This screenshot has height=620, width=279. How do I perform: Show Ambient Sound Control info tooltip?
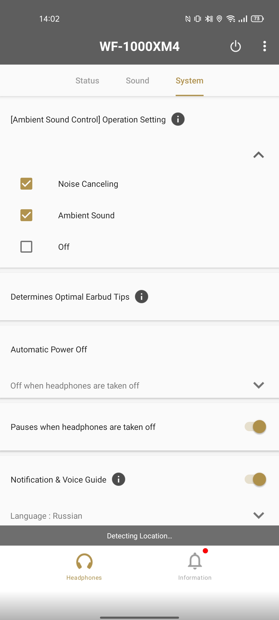coord(178,119)
